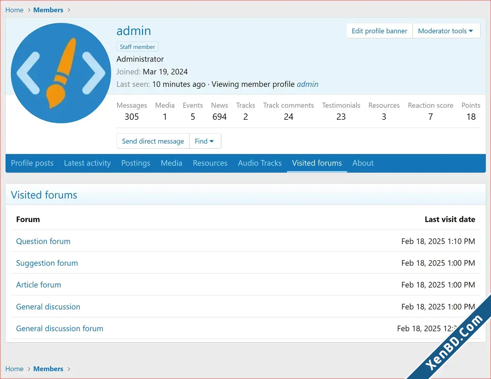
Task: Click the Media count 1
Action: (165, 117)
